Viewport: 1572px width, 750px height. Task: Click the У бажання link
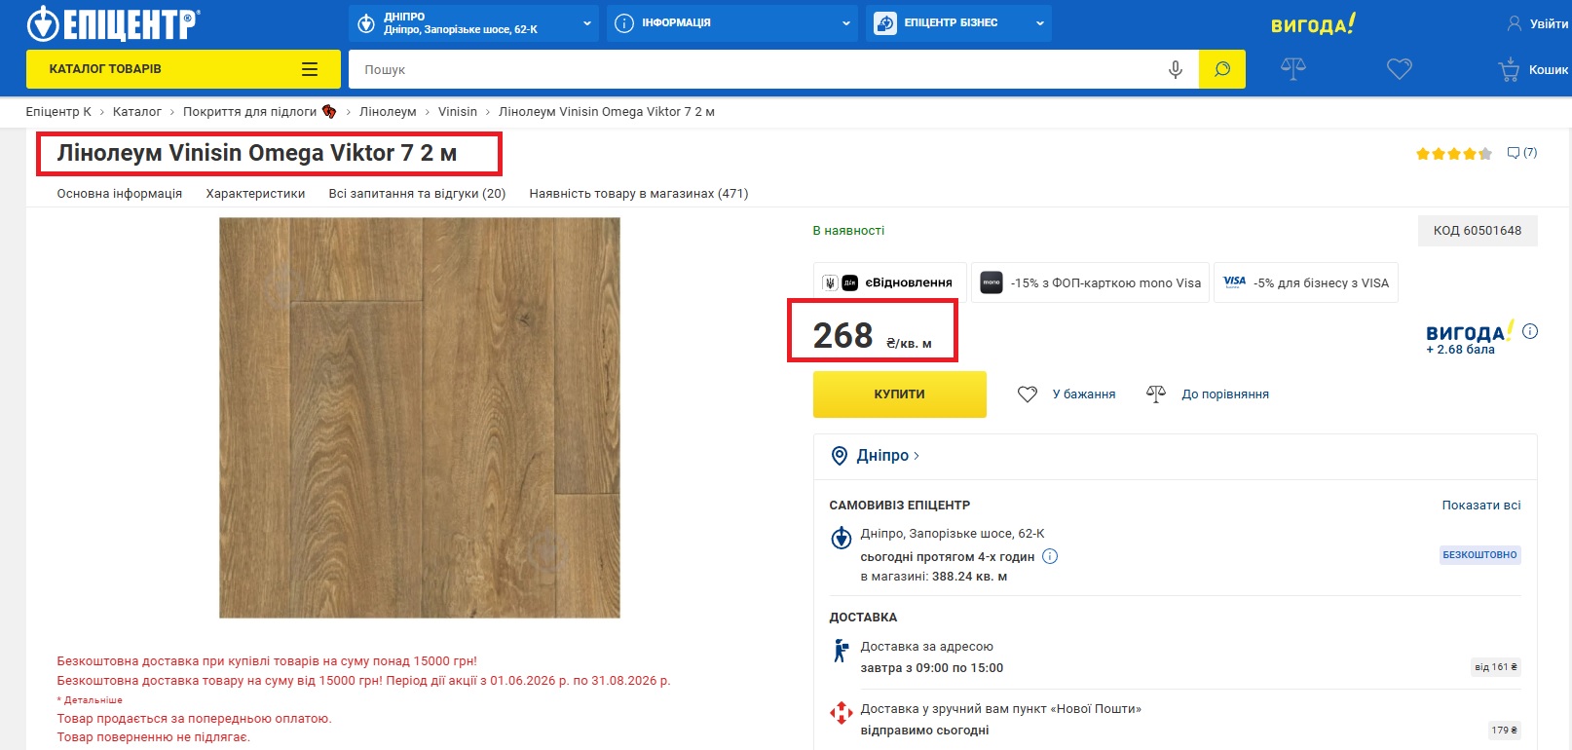point(1084,394)
